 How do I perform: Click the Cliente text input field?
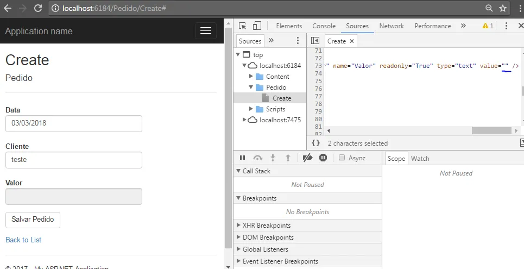click(x=73, y=160)
